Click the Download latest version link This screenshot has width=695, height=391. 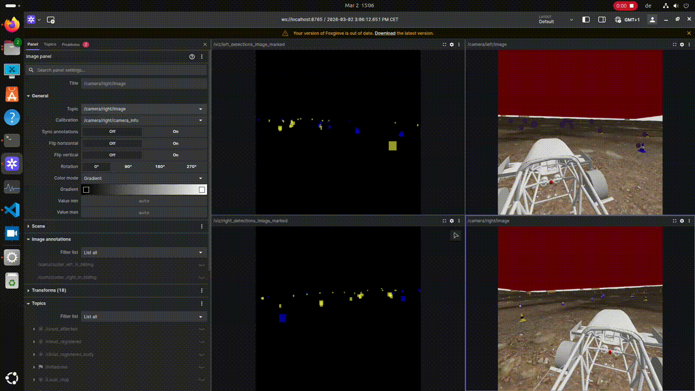(385, 33)
